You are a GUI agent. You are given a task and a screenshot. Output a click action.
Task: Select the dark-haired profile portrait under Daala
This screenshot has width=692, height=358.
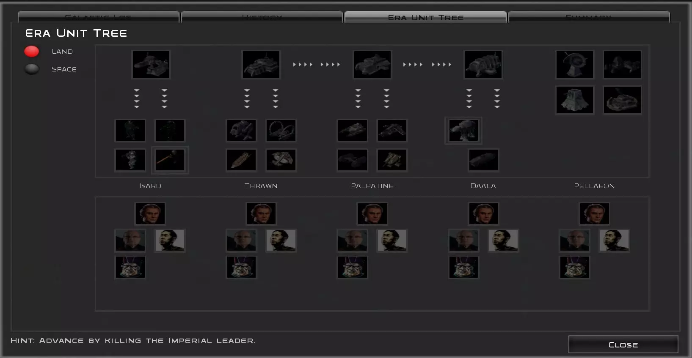503,240
